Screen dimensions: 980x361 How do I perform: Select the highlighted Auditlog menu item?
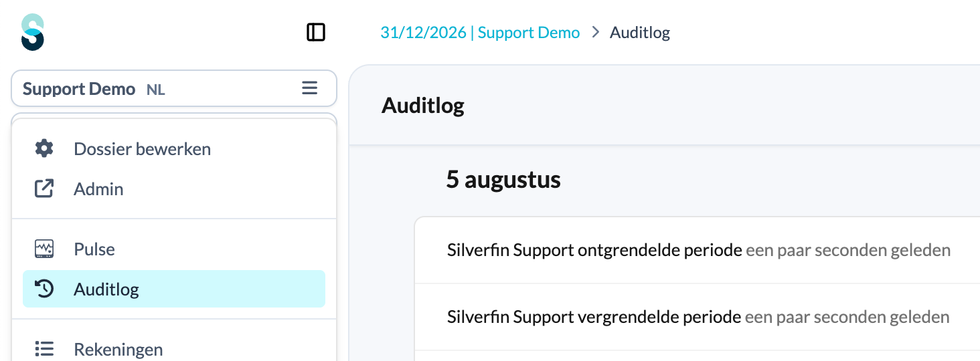(174, 289)
